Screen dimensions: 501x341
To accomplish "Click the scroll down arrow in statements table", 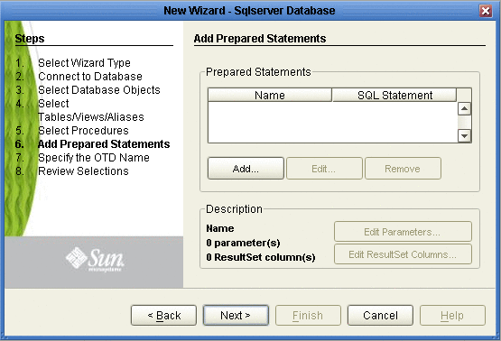I will click(x=464, y=135).
